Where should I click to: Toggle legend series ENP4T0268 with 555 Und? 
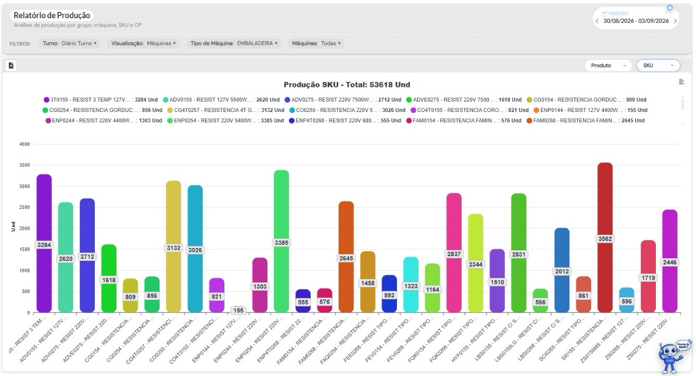click(346, 120)
